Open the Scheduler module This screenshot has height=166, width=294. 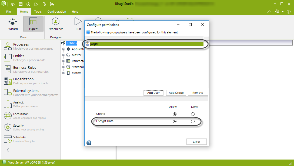19,139
